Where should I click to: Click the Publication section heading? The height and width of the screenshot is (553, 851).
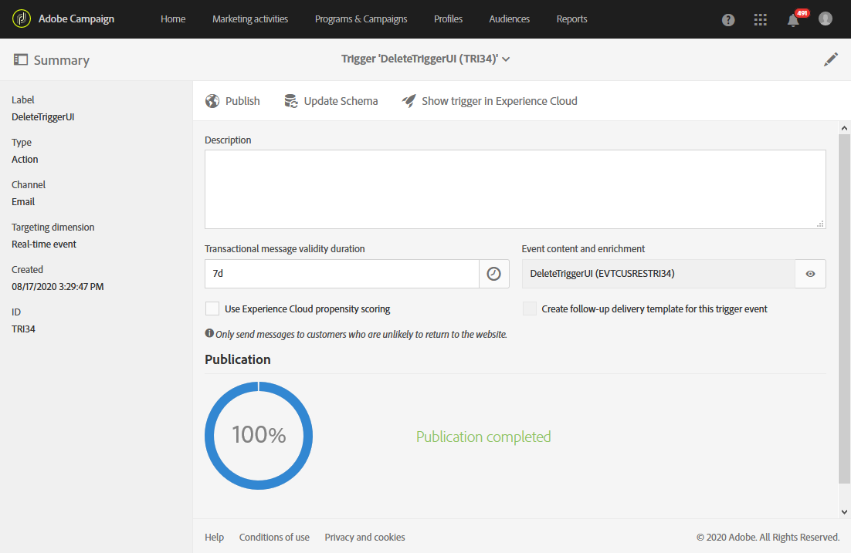point(238,359)
